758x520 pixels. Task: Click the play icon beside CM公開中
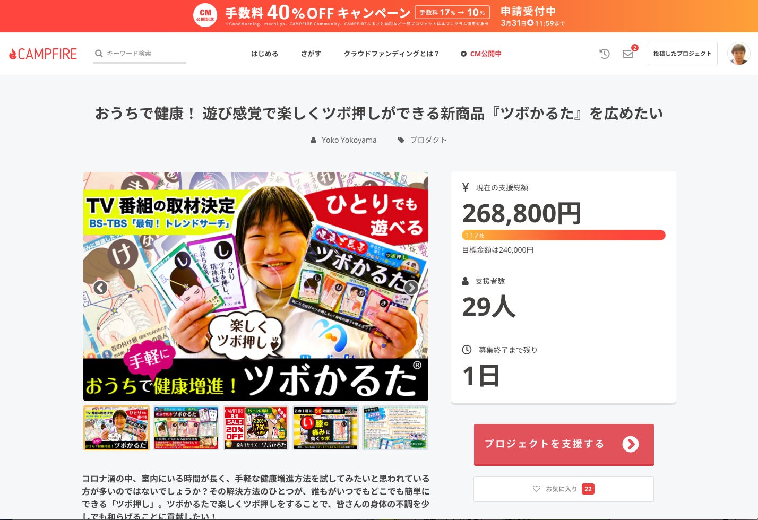point(463,54)
